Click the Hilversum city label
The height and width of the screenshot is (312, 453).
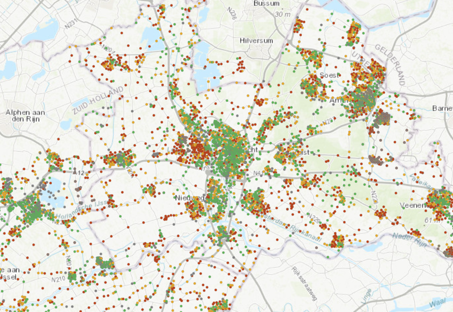coord(256,41)
